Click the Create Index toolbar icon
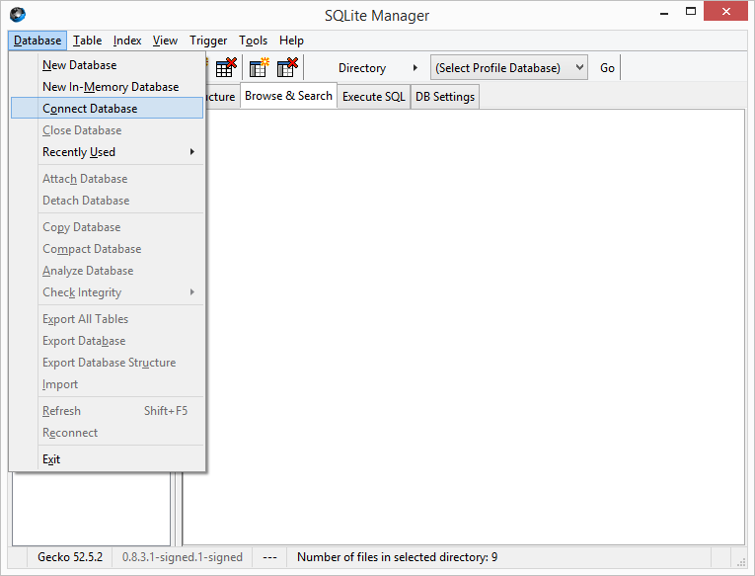The image size is (755, 576). point(259,68)
